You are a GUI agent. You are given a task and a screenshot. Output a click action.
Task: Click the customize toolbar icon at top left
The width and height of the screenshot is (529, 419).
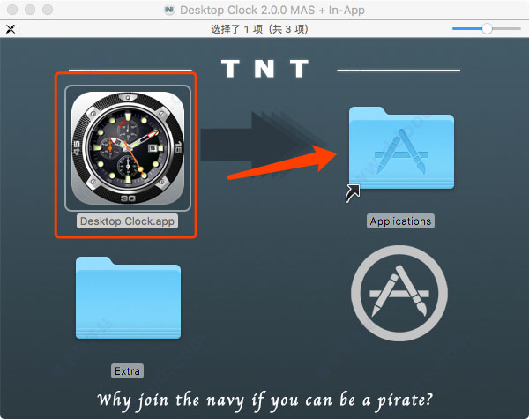click(11, 29)
